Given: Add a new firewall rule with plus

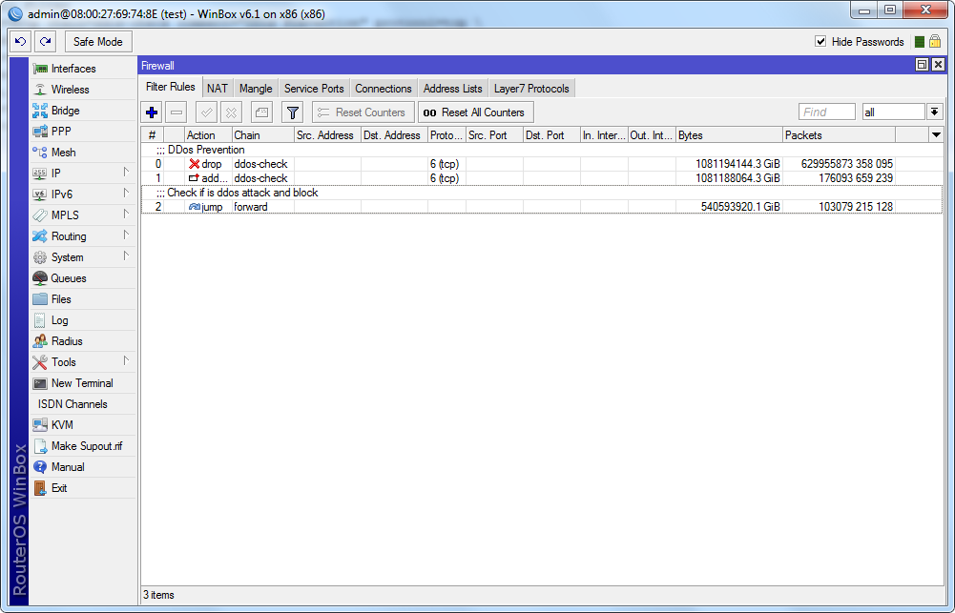Looking at the screenshot, I should pyautogui.click(x=153, y=112).
